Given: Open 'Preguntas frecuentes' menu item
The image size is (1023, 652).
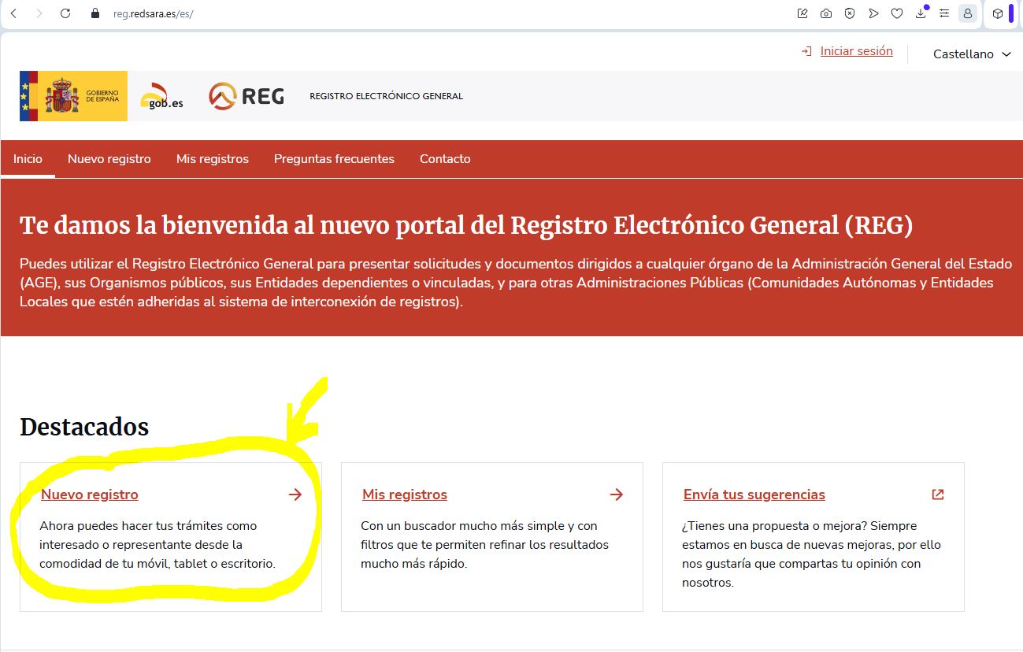Looking at the screenshot, I should pos(334,159).
